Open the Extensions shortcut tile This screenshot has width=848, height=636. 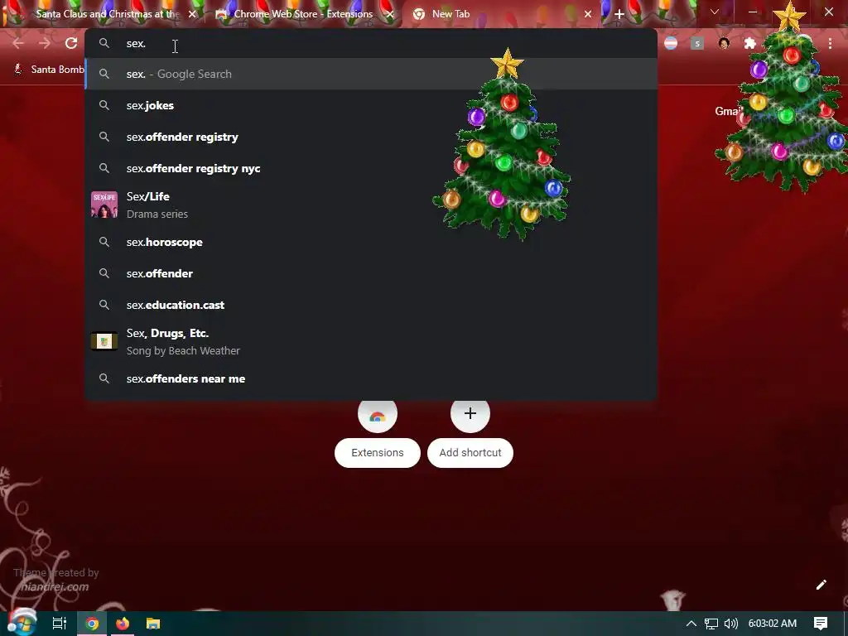[378, 432]
